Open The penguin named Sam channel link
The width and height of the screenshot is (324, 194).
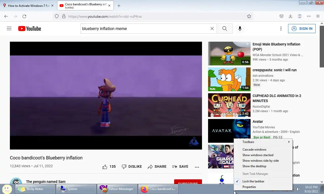[46, 182]
